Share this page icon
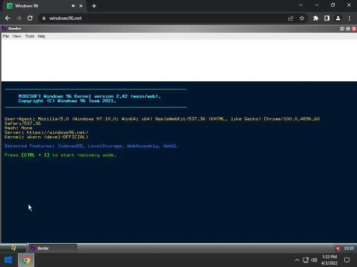Image resolution: width=357 pixels, height=267 pixels. tap(291, 18)
